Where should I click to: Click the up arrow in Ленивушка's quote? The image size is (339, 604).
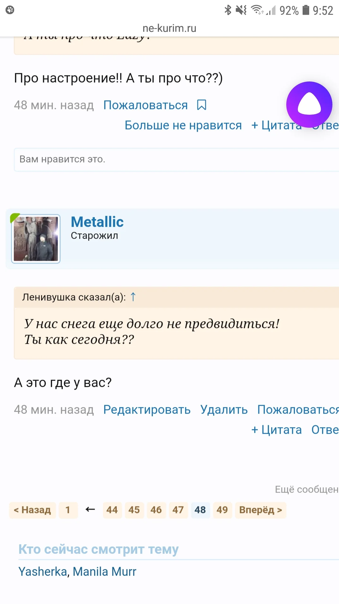pos(133,297)
